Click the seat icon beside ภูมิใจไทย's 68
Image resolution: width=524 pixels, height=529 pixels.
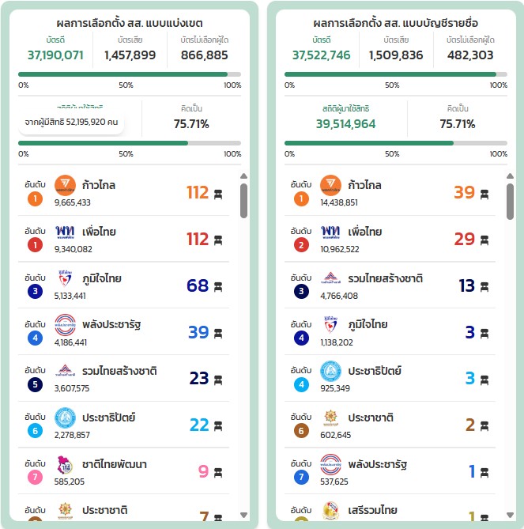click(x=218, y=286)
